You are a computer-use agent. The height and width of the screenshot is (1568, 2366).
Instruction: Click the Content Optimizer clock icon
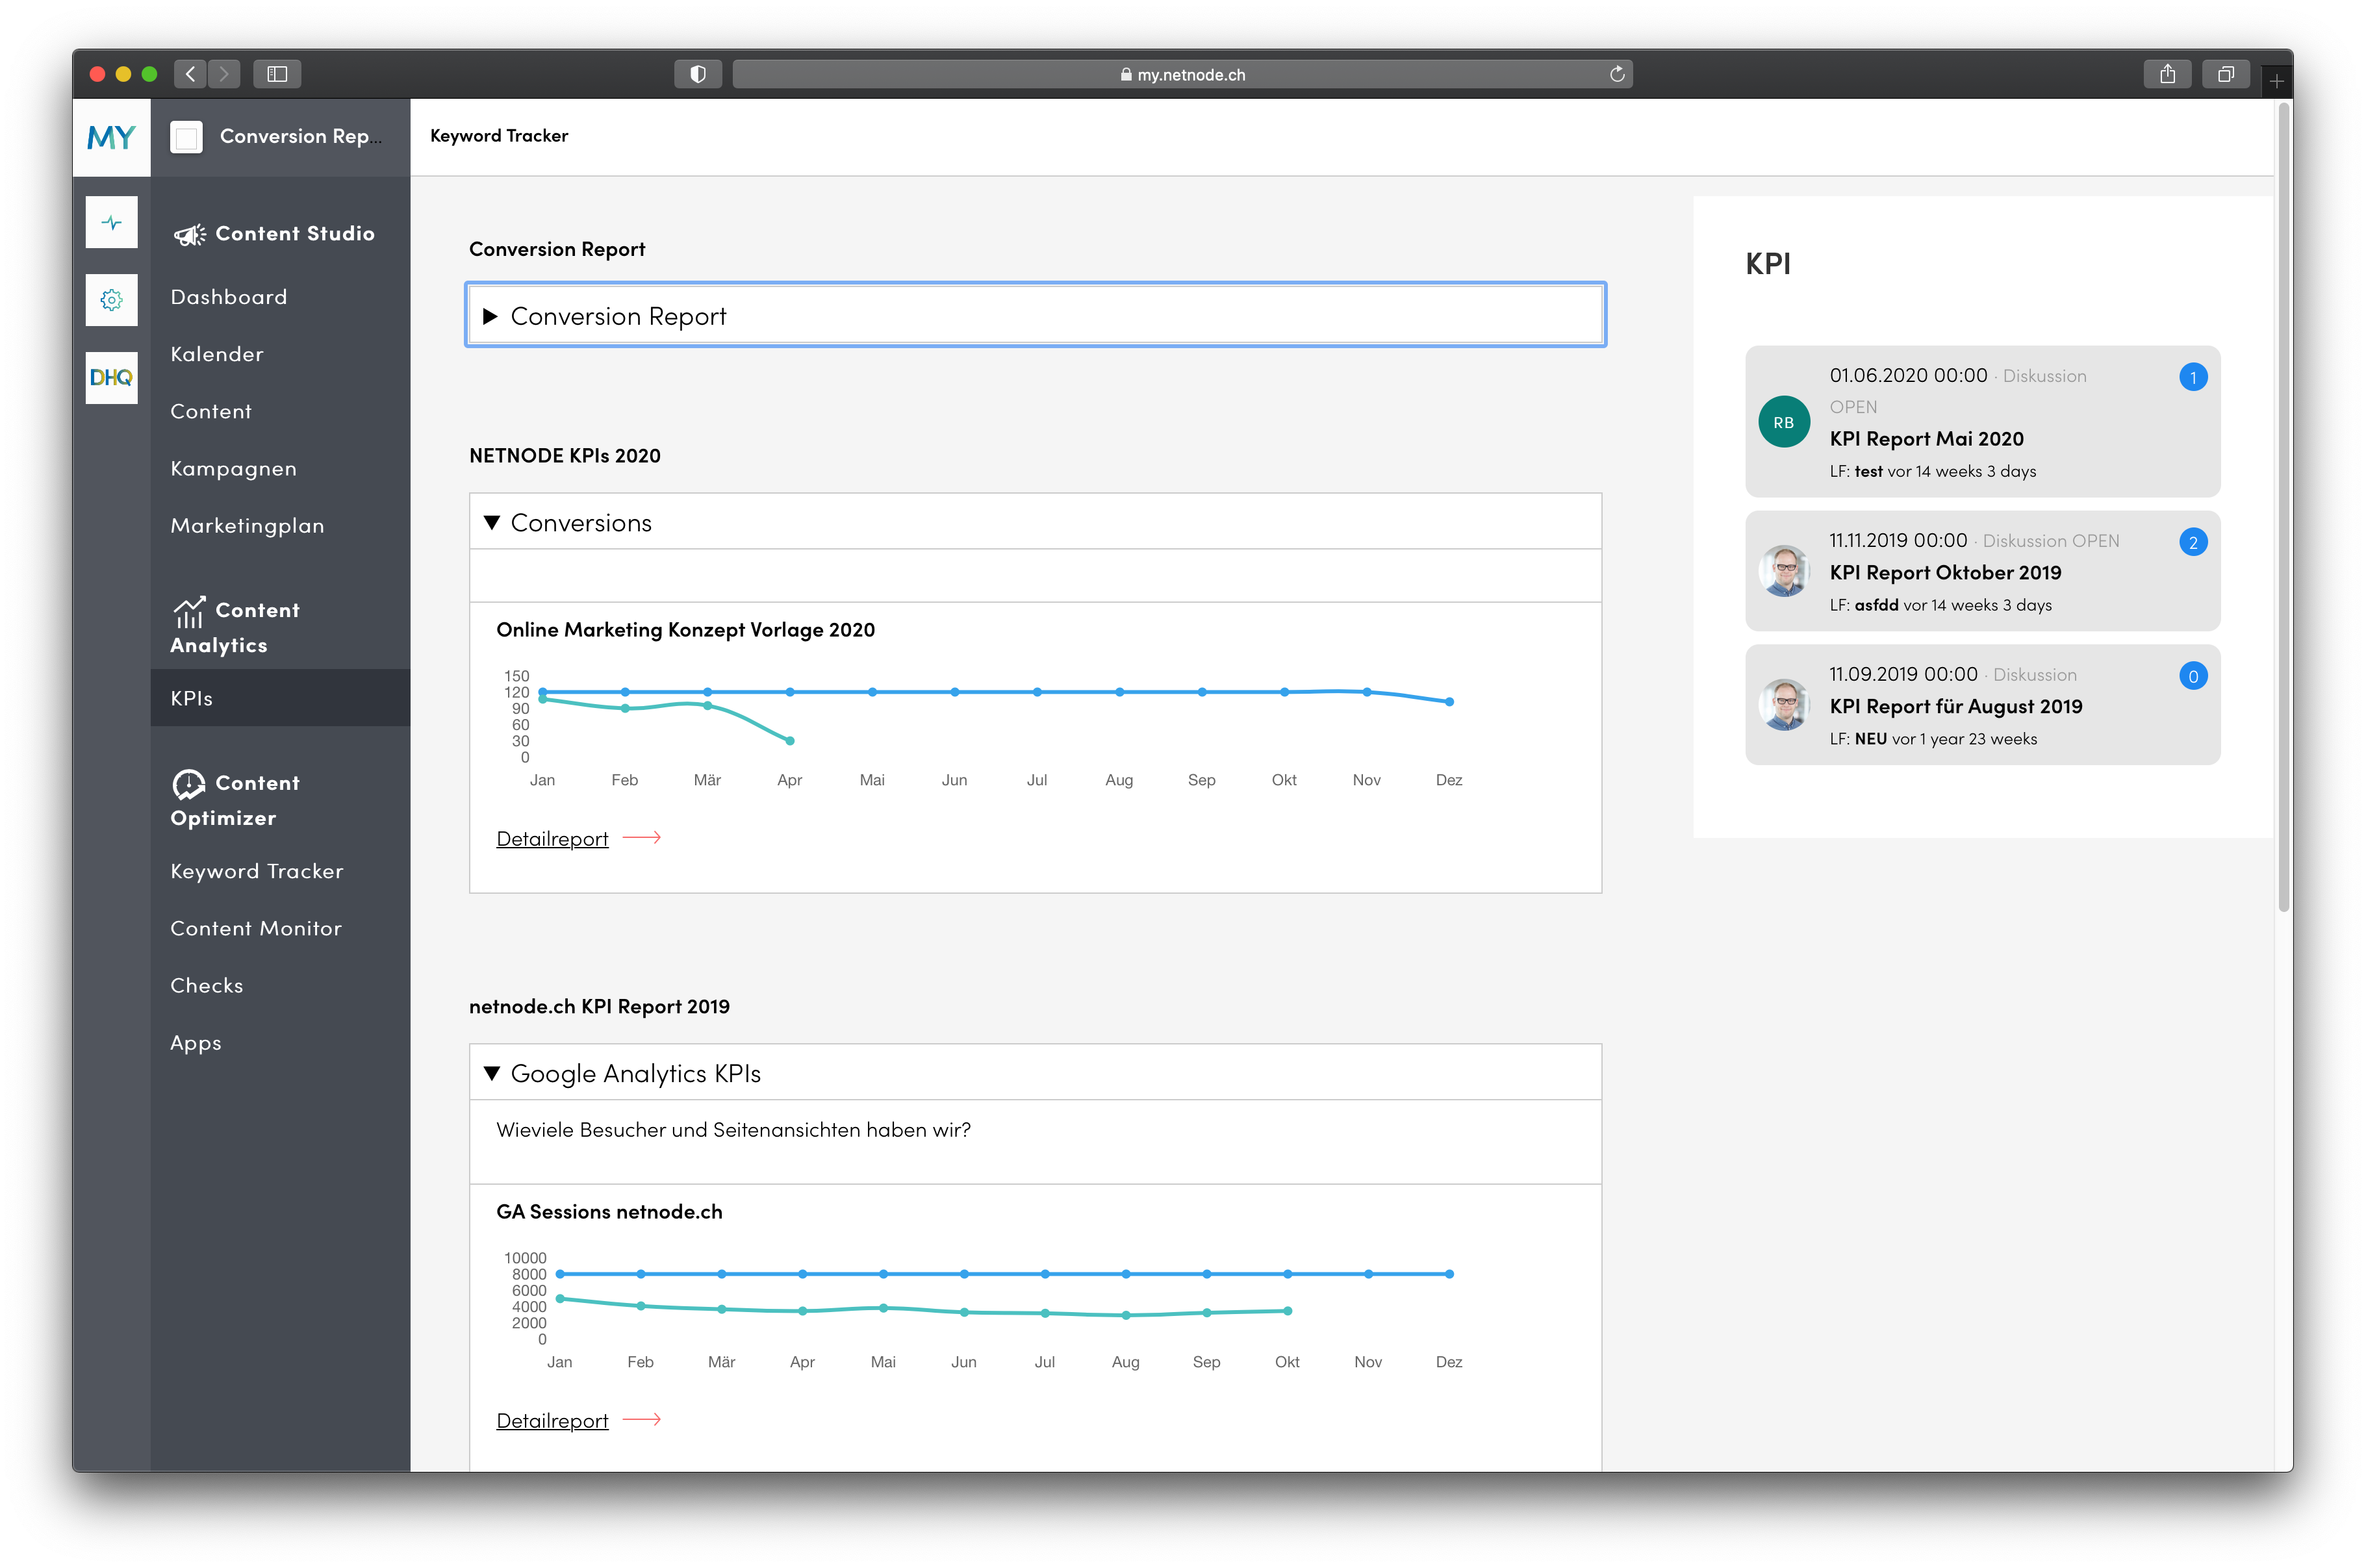[189, 784]
